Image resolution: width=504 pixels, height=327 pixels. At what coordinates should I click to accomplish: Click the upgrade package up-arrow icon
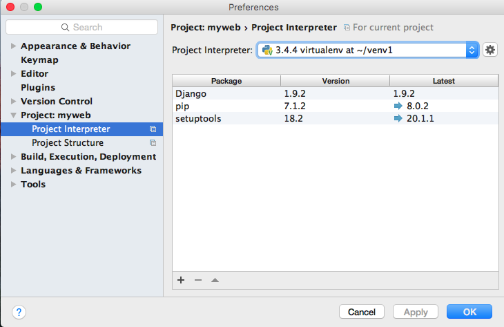[215, 280]
